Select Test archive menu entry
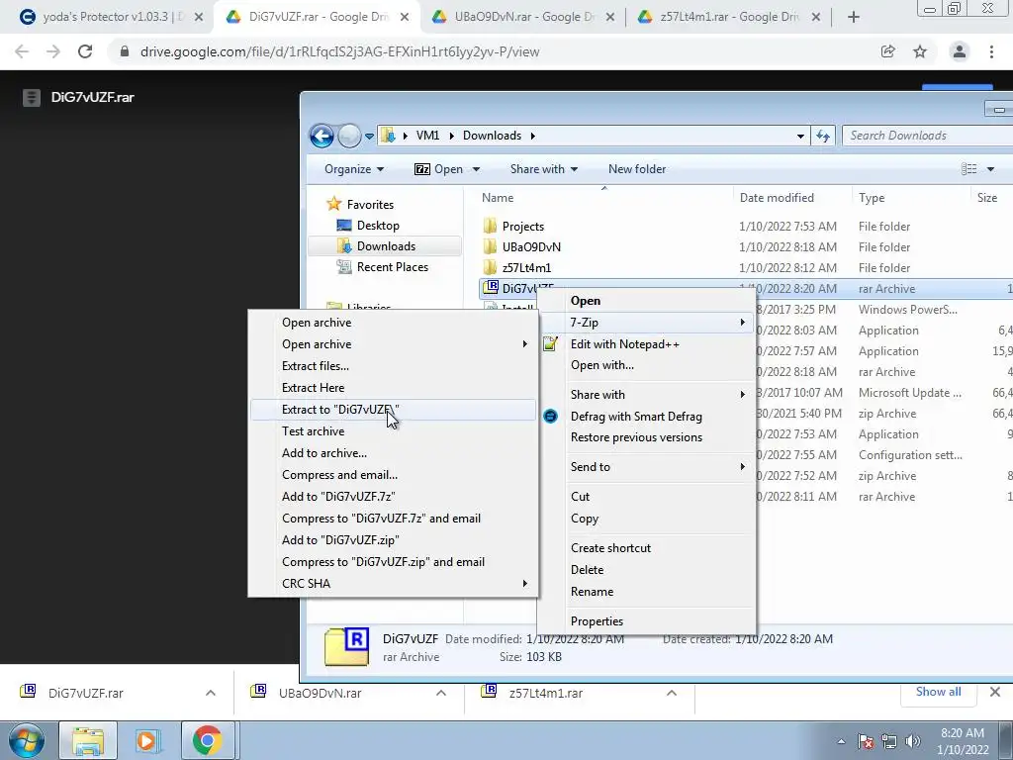1013x760 pixels. (393, 431)
